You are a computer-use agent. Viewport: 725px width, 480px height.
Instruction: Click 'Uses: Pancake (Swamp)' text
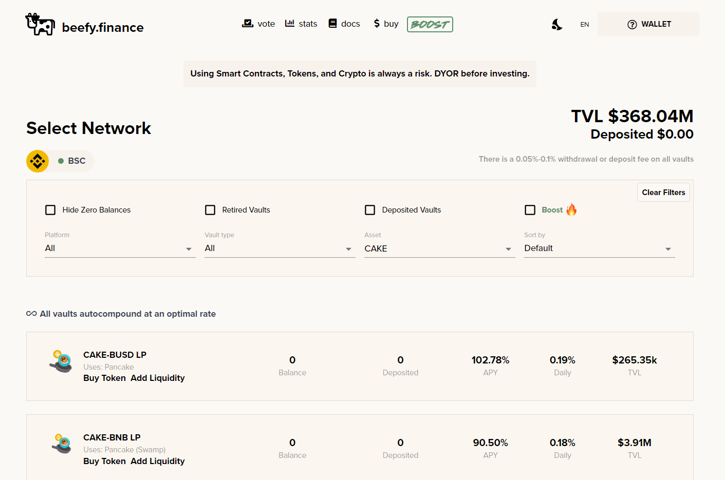124,450
